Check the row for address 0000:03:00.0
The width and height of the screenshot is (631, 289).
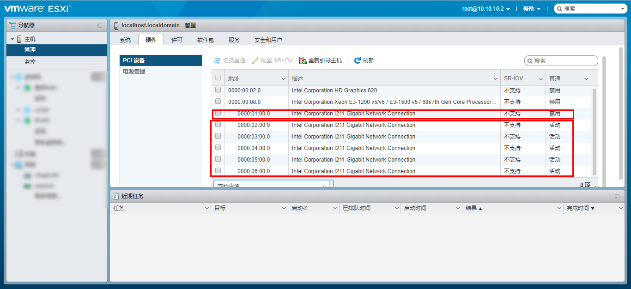pyautogui.click(x=218, y=136)
